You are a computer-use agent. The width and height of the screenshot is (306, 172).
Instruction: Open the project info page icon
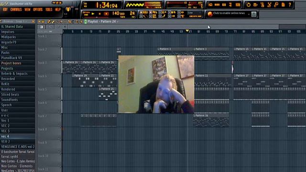(283, 5)
